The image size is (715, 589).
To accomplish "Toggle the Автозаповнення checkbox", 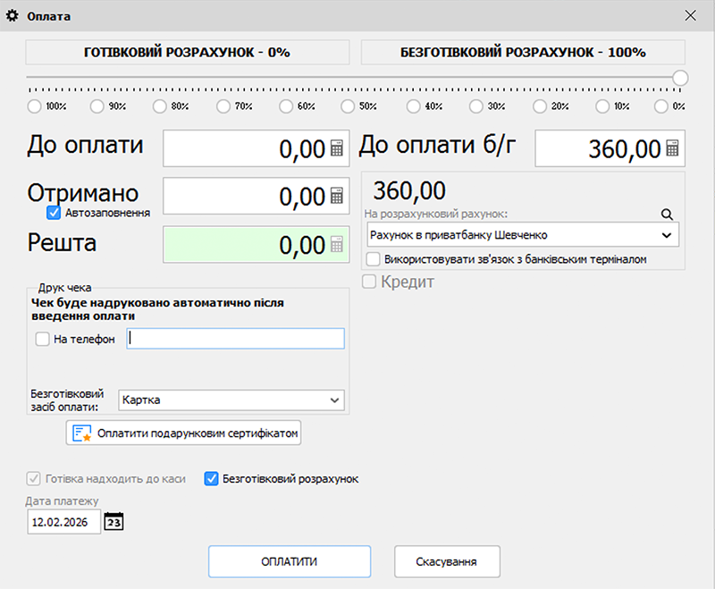I will tap(55, 214).
